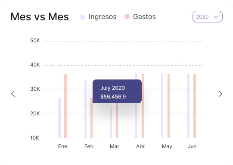
Task: Click the lavender Ingresos legend dot
Action: [83, 17]
